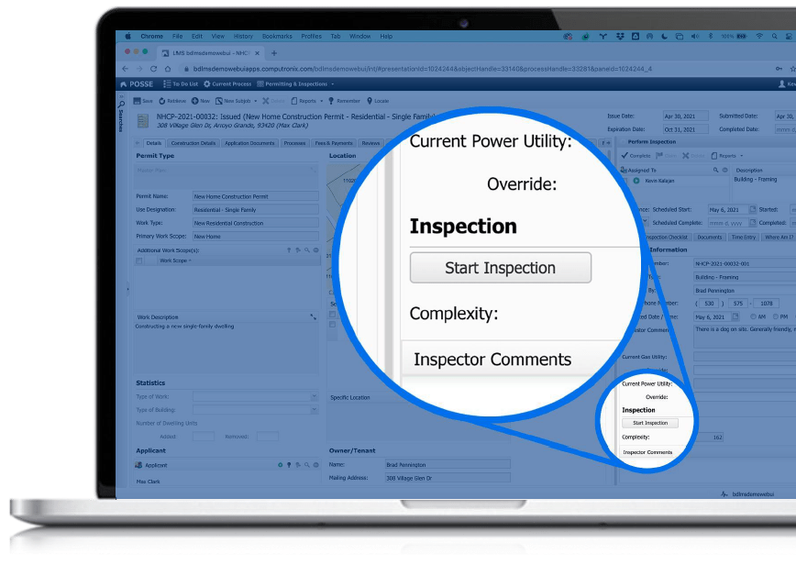Click the Permit Name input field
Viewport: 796px width, 565px height.
[254, 196]
